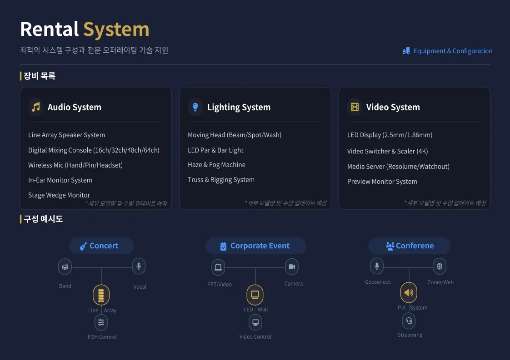Click the 'Video System' card title

[x=393, y=107]
